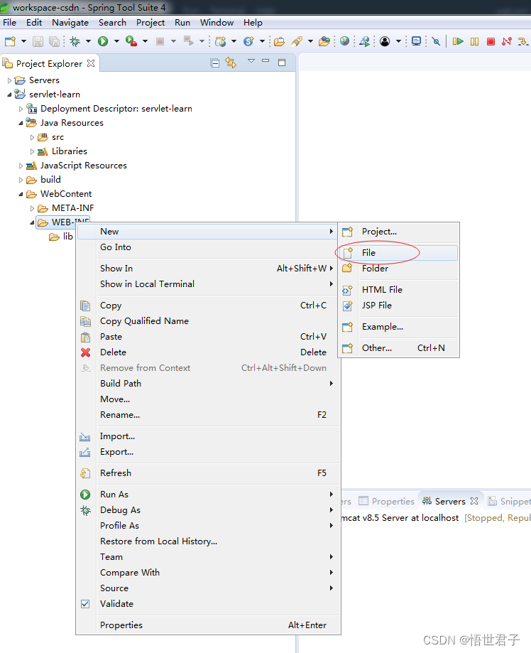Image resolution: width=531 pixels, height=653 pixels.
Task: Open the Navigate menu
Action: tap(70, 23)
